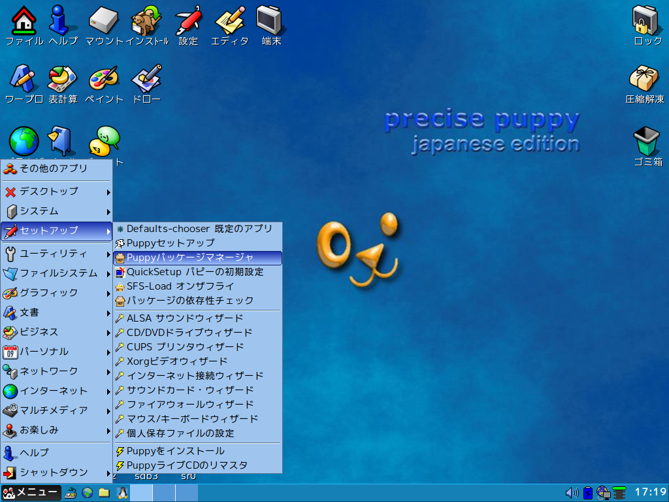The image size is (669, 502).
Task: Launch the エディタ desktop icon
Action: (229, 20)
